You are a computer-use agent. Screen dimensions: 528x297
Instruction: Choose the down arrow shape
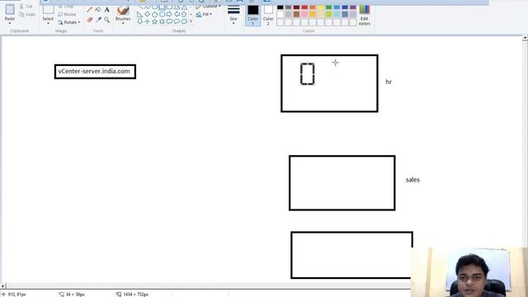pos(139,21)
